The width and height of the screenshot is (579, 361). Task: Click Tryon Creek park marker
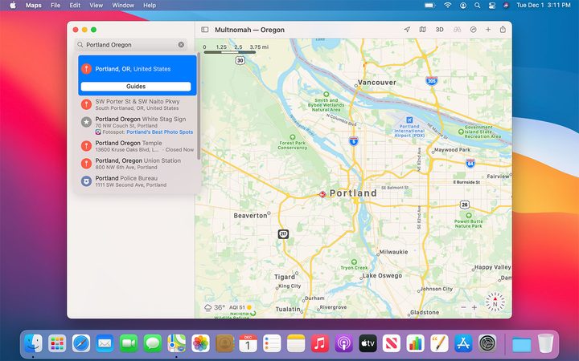click(354, 262)
